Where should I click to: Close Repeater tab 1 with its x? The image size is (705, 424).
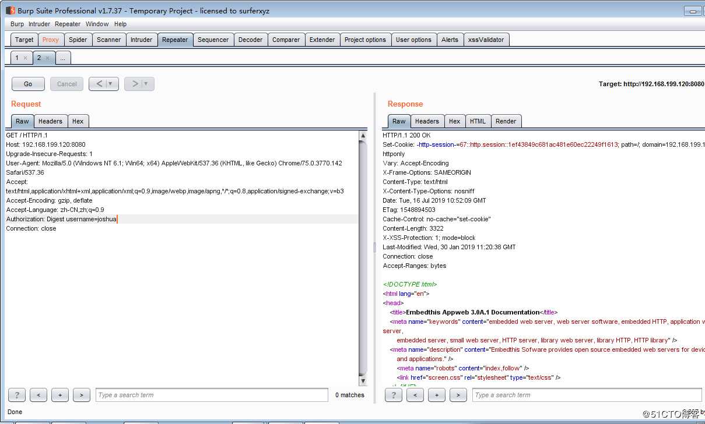[25, 58]
